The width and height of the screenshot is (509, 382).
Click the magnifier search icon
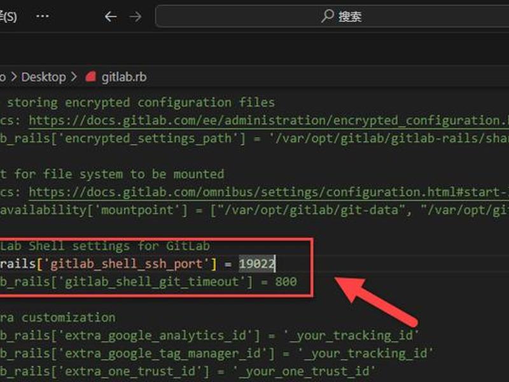[x=328, y=16]
